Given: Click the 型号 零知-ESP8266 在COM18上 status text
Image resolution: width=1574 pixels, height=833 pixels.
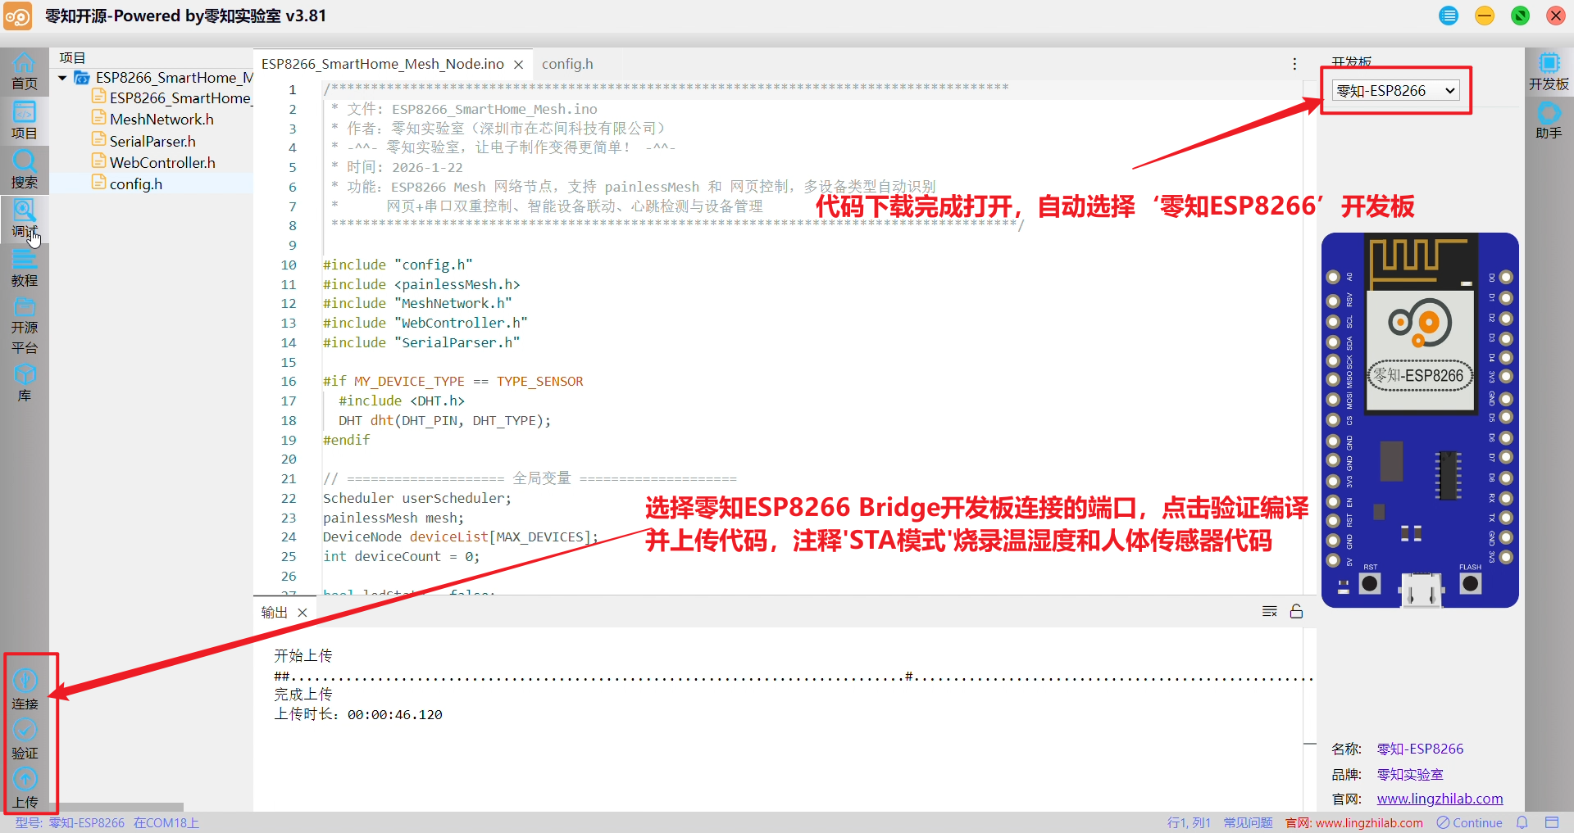Looking at the screenshot, I should click(x=107, y=822).
